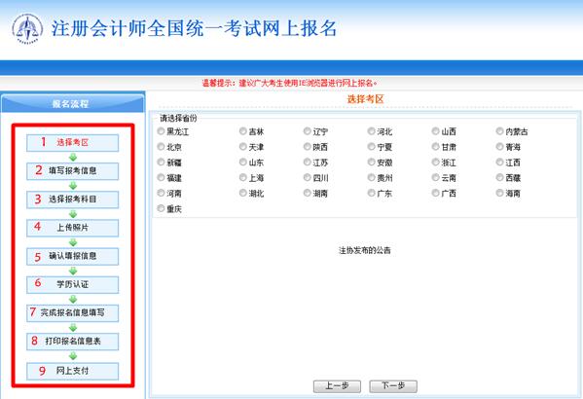Open step 3 选择报考科目
The width and height of the screenshot is (583, 399).
click(72, 199)
